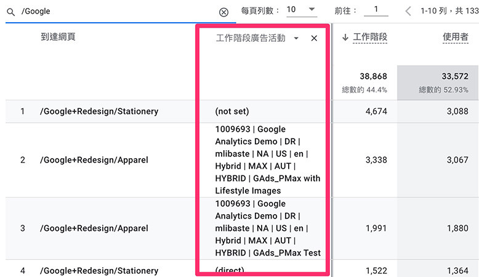Sort by the 工作階段 column header
The image size is (479, 277).
370,37
